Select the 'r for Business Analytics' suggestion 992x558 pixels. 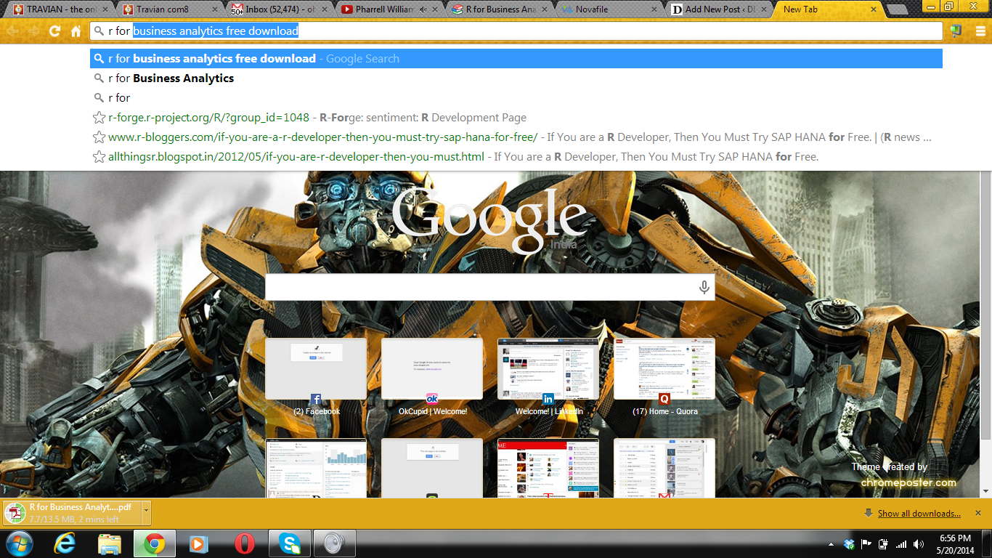point(171,78)
